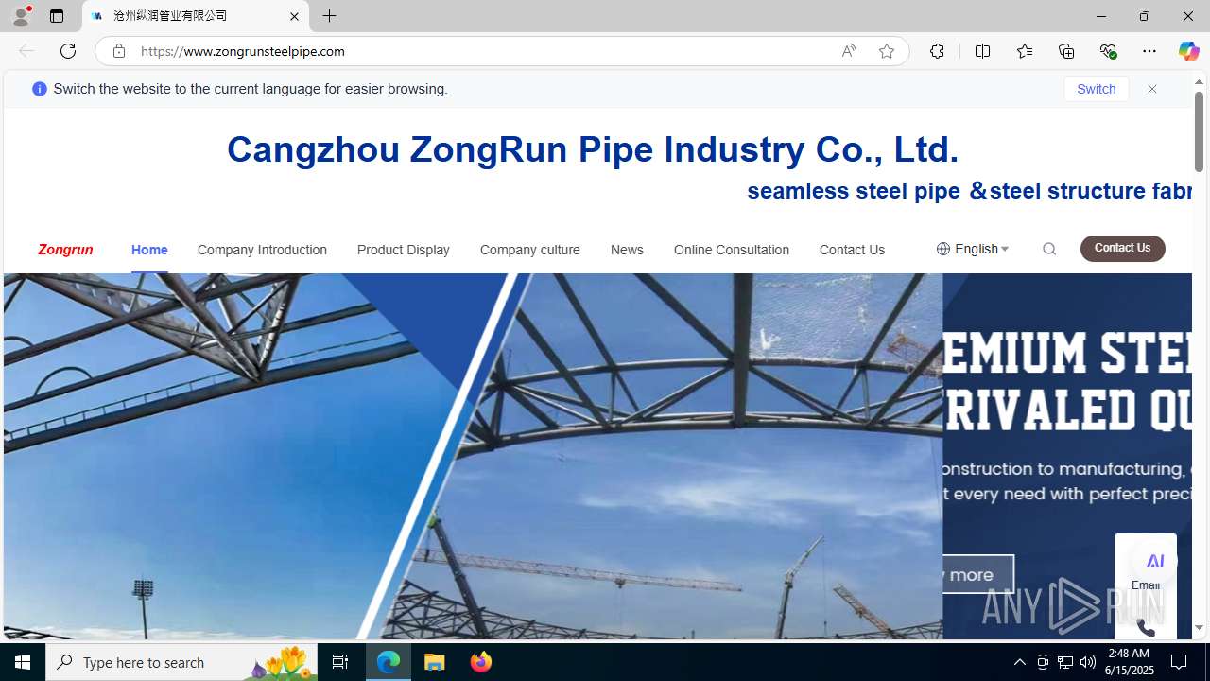
Task: Open the network status tray icon
Action: click(1065, 662)
